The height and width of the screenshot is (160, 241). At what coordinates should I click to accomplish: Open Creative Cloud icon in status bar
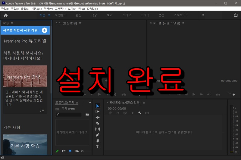click(2, 158)
